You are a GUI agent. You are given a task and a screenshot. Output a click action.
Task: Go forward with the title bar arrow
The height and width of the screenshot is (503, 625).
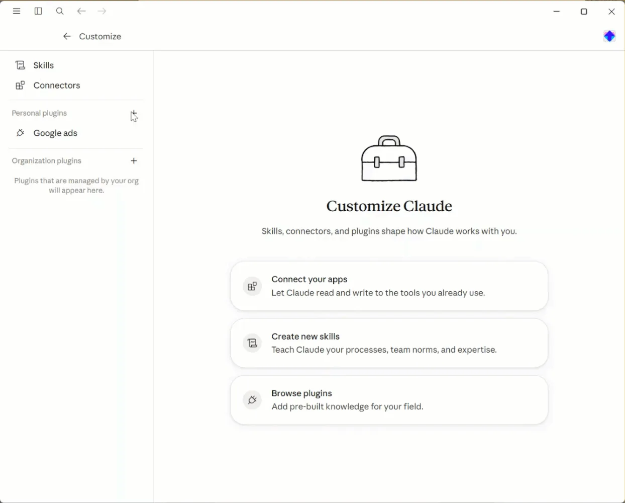[102, 11]
